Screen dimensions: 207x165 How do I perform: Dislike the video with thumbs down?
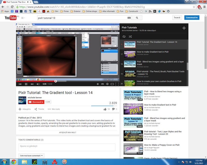point(113,109)
